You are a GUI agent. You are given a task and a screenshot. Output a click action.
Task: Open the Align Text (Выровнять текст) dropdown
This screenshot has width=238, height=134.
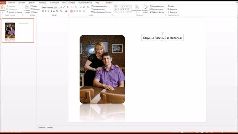click(x=98, y=9)
